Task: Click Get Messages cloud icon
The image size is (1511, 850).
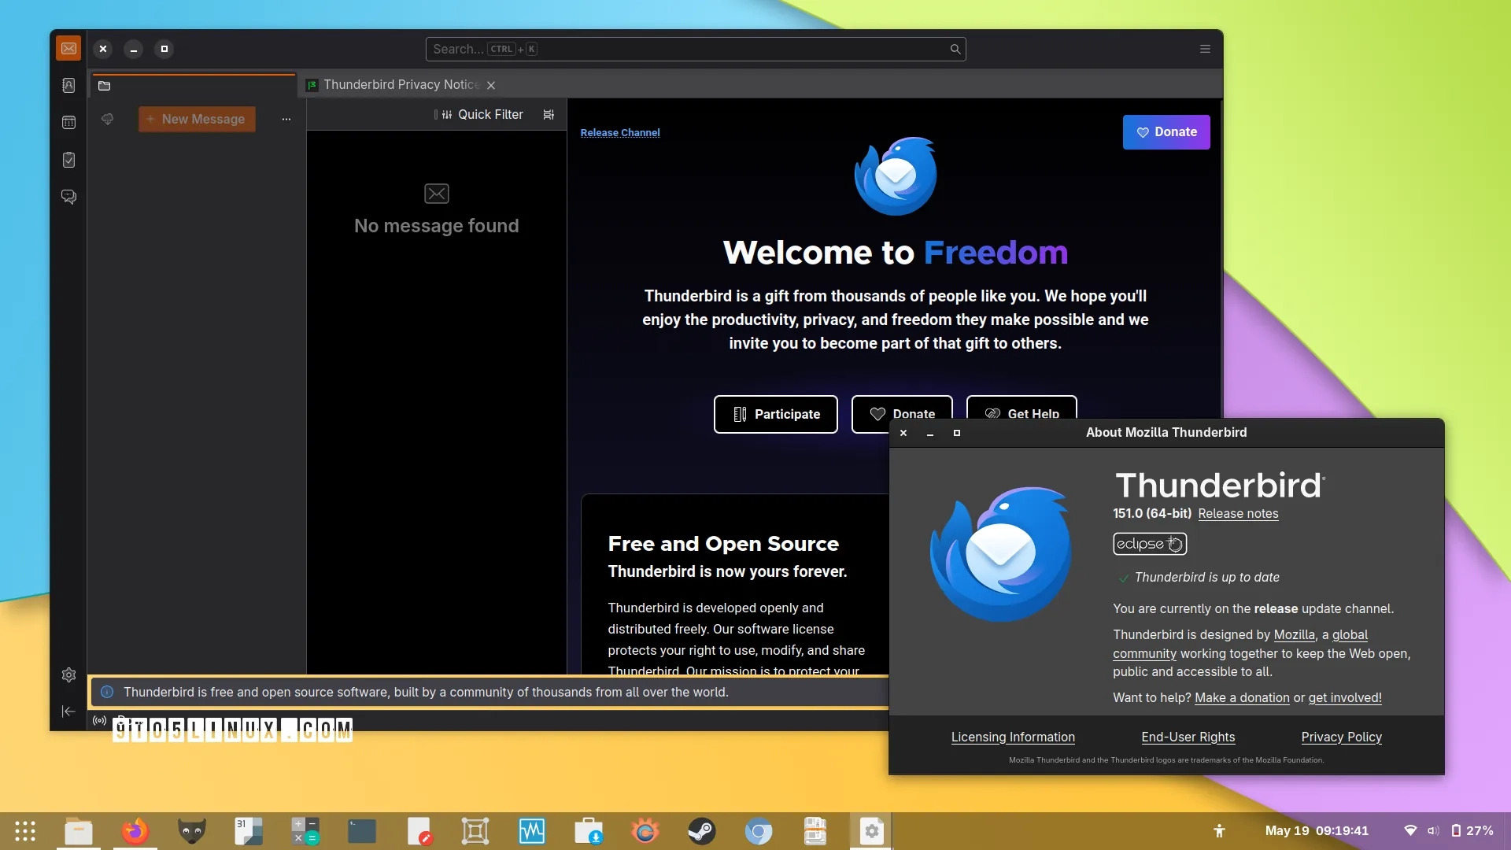Action: (x=108, y=119)
